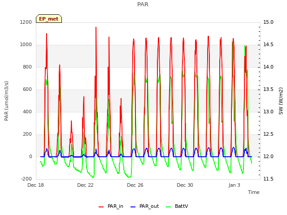The image size is (287, 215).
Task: Click the PAR chart title
Action: click(143, 4)
